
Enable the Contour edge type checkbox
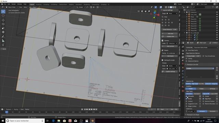[186, 101]
